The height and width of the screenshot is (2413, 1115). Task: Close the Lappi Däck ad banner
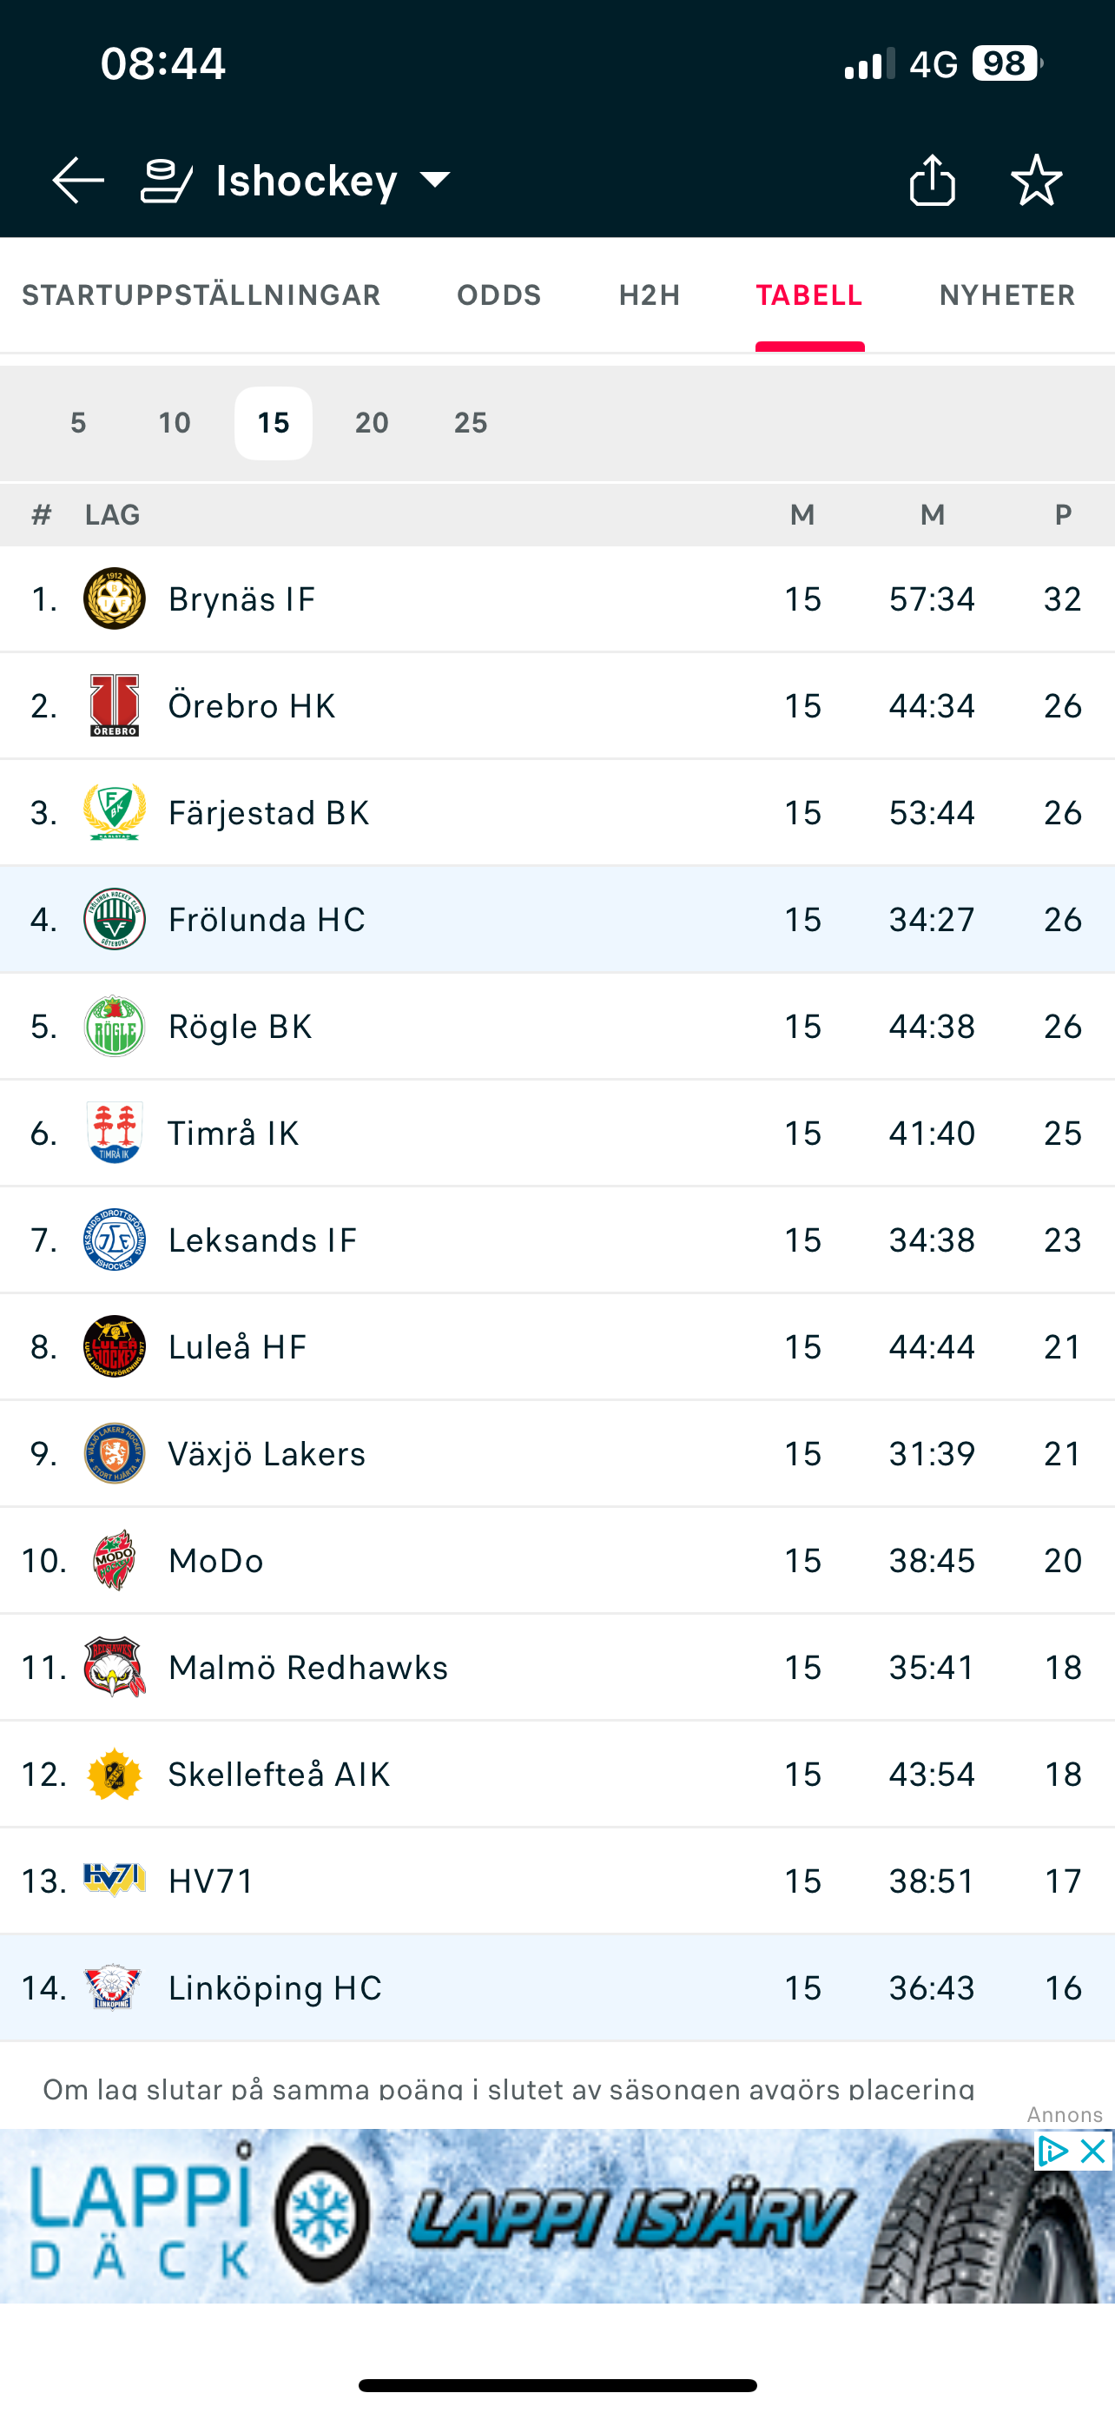1092,2152
